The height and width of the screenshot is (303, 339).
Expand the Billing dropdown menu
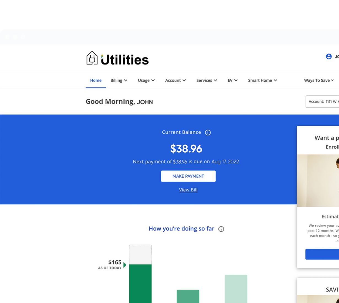[x=119, y=80]
